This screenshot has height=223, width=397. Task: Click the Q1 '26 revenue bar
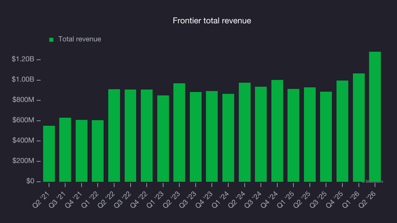(x=359, y=128)
